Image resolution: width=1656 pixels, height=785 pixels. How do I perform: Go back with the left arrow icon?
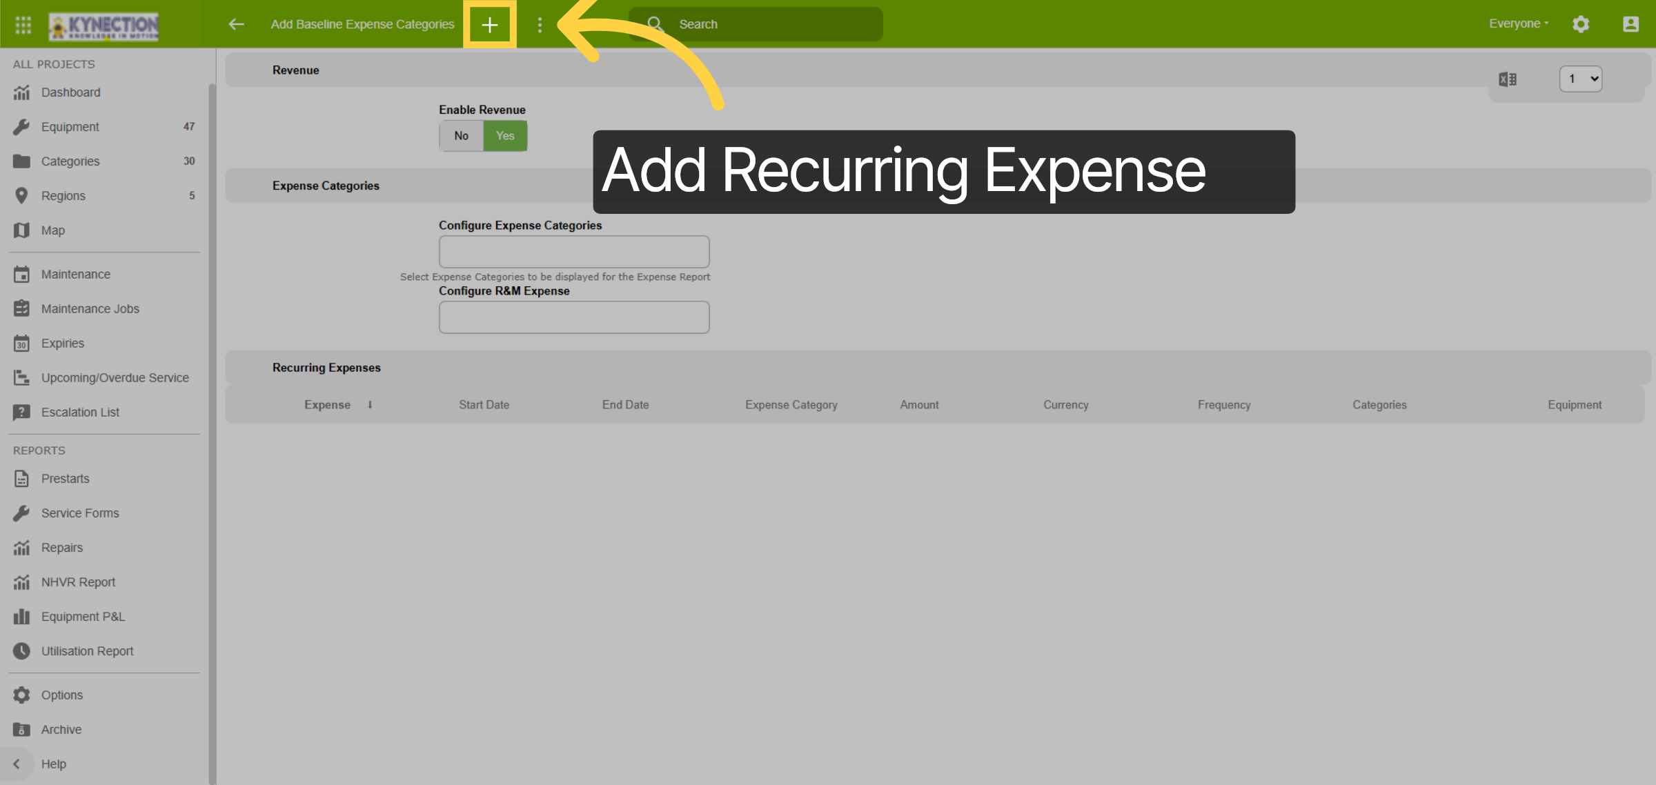click(x=236, y=24)
